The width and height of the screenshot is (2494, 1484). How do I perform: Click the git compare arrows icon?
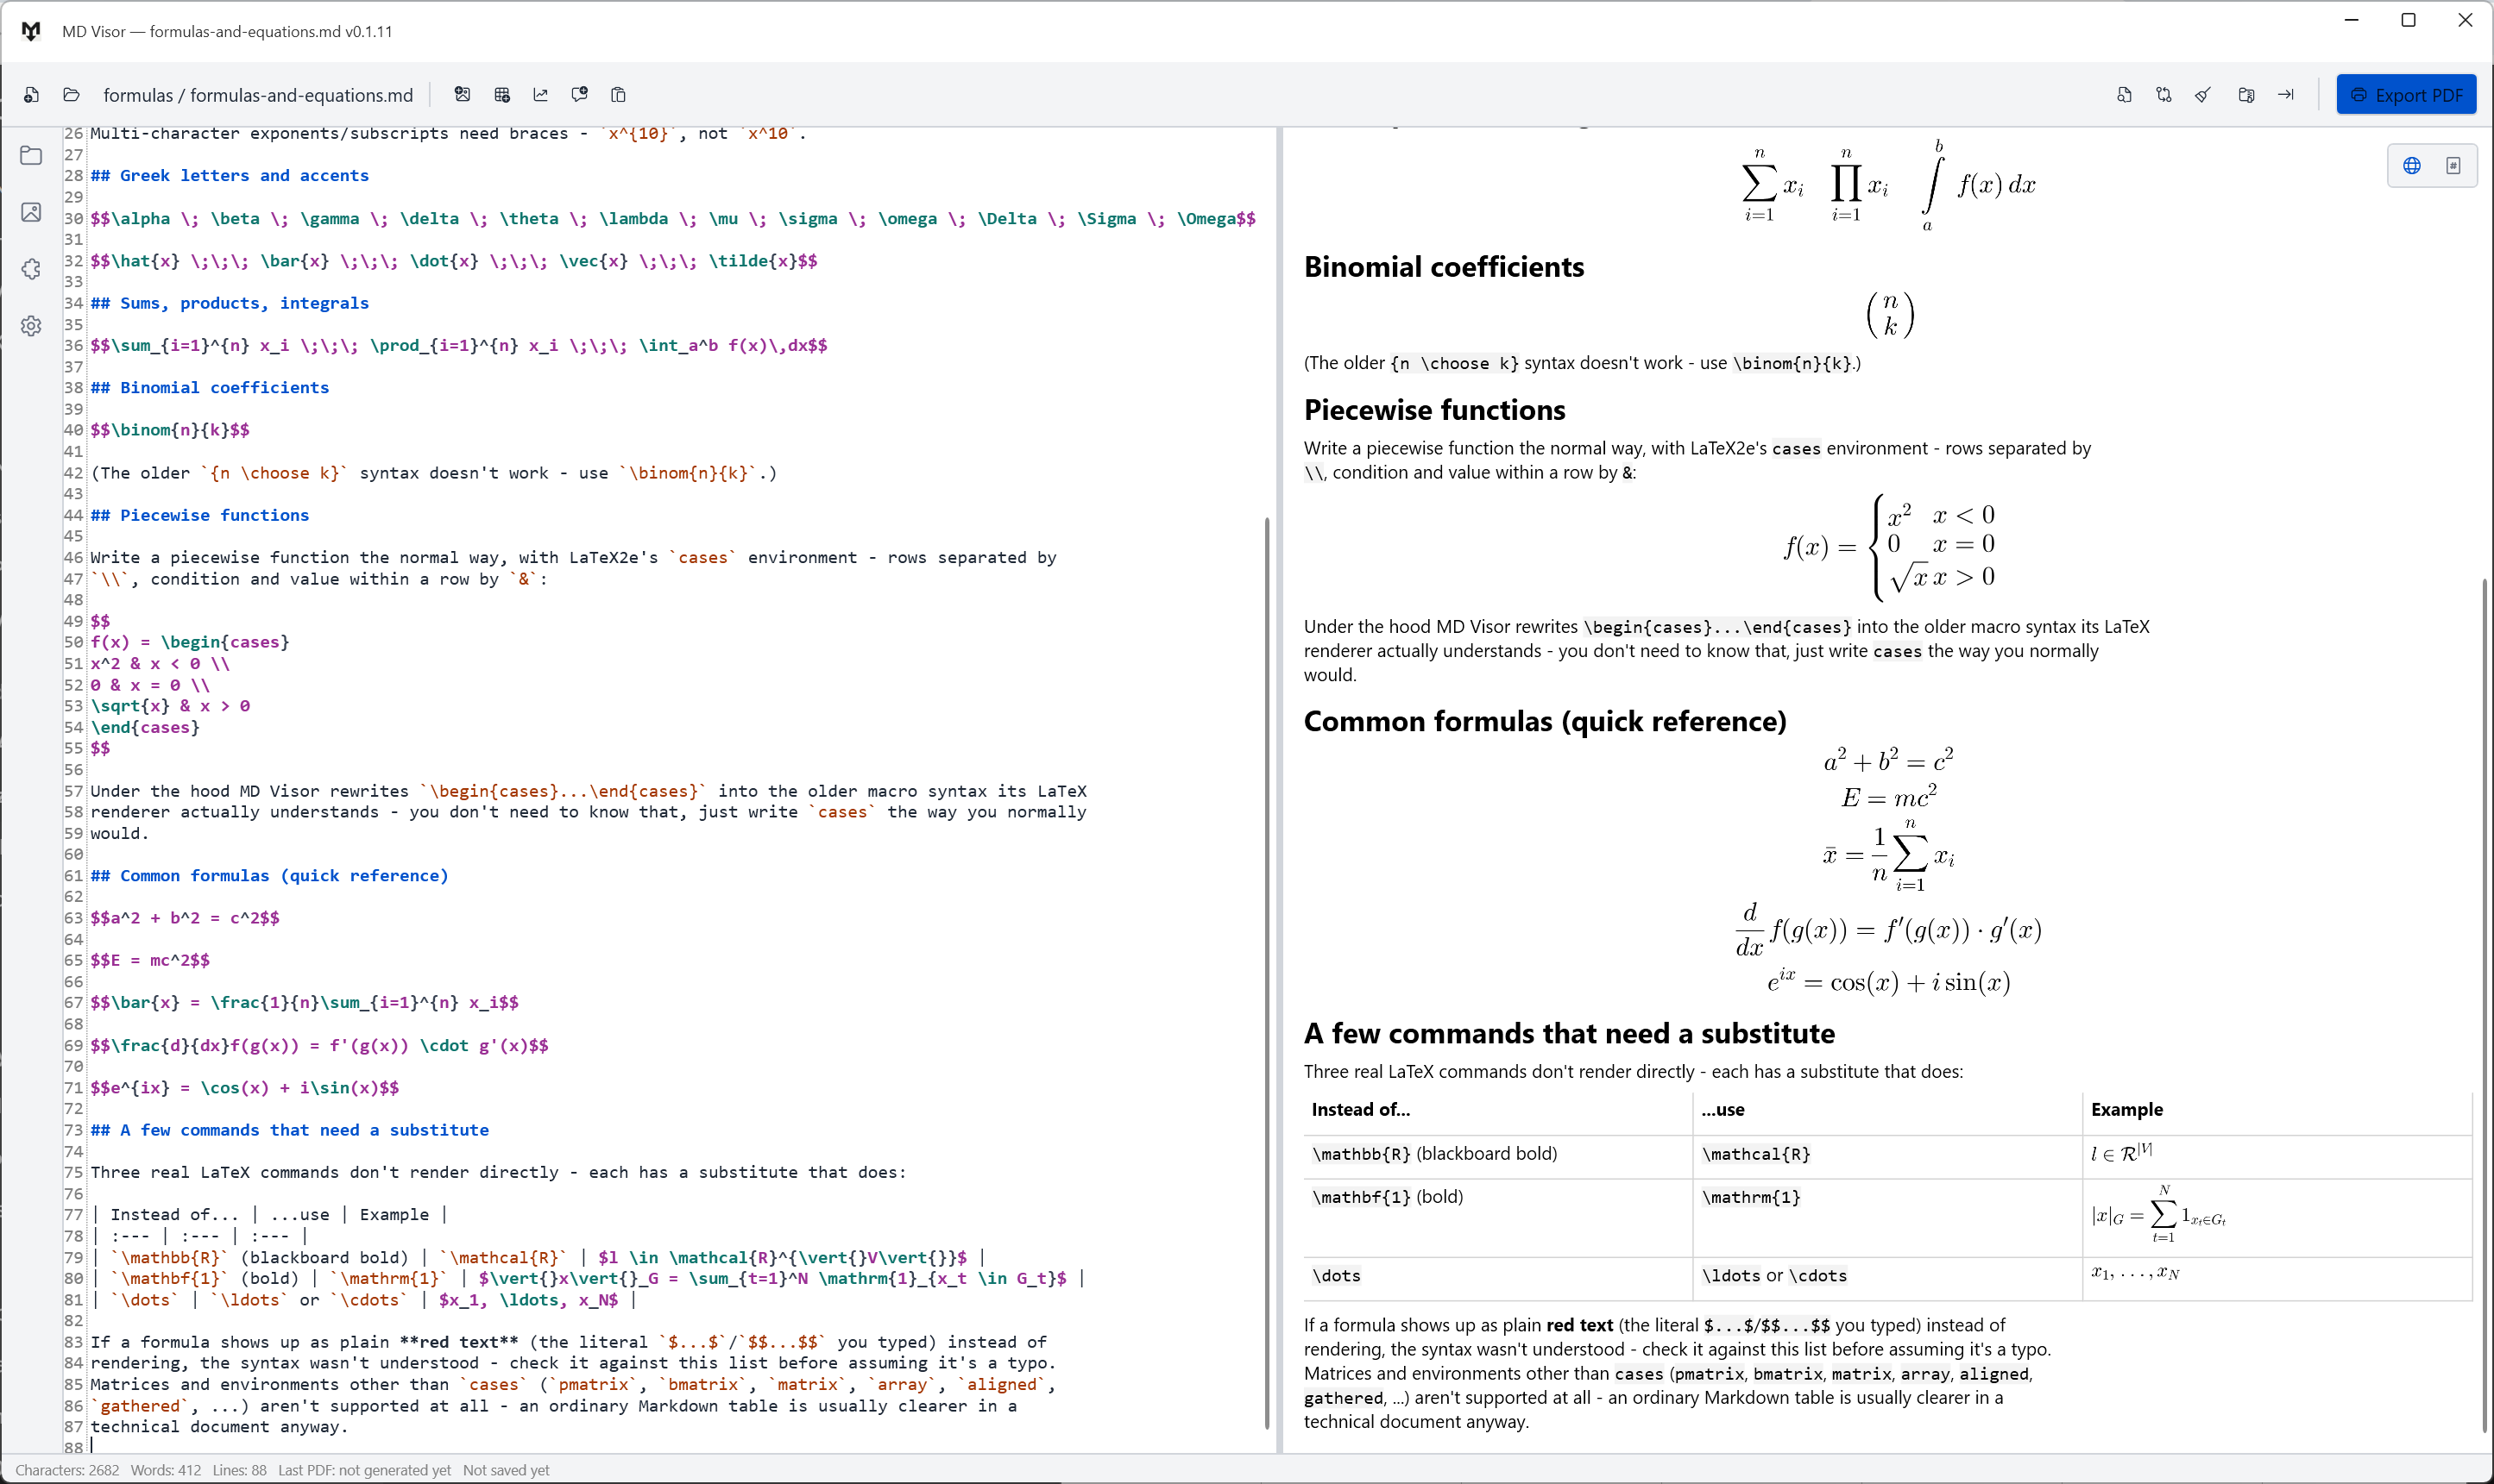click(x=2163, y=95)
